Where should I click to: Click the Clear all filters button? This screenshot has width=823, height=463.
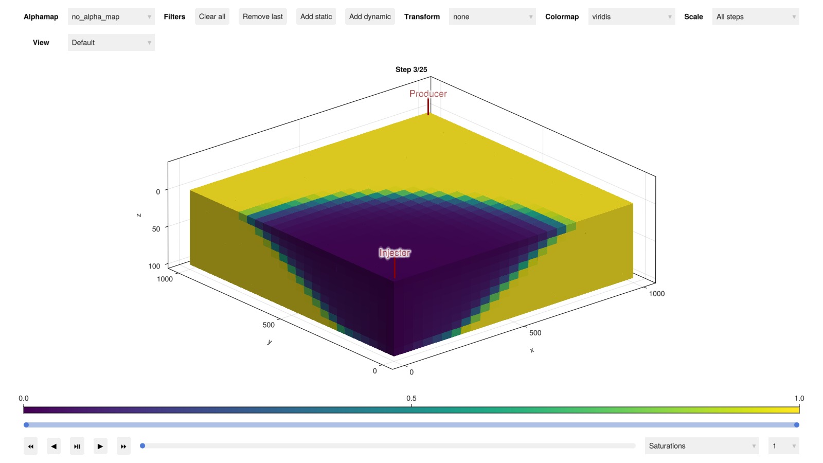tap(212, 16)
